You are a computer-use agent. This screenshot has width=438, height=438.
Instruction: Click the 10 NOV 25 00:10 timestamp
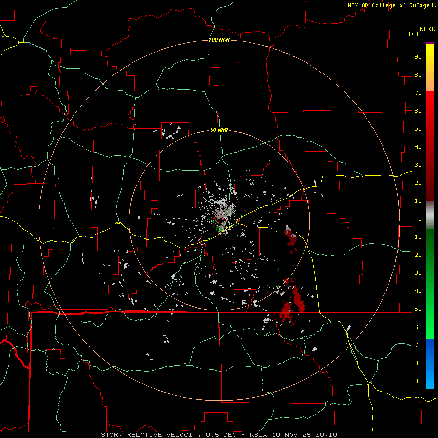pos(305,435)
